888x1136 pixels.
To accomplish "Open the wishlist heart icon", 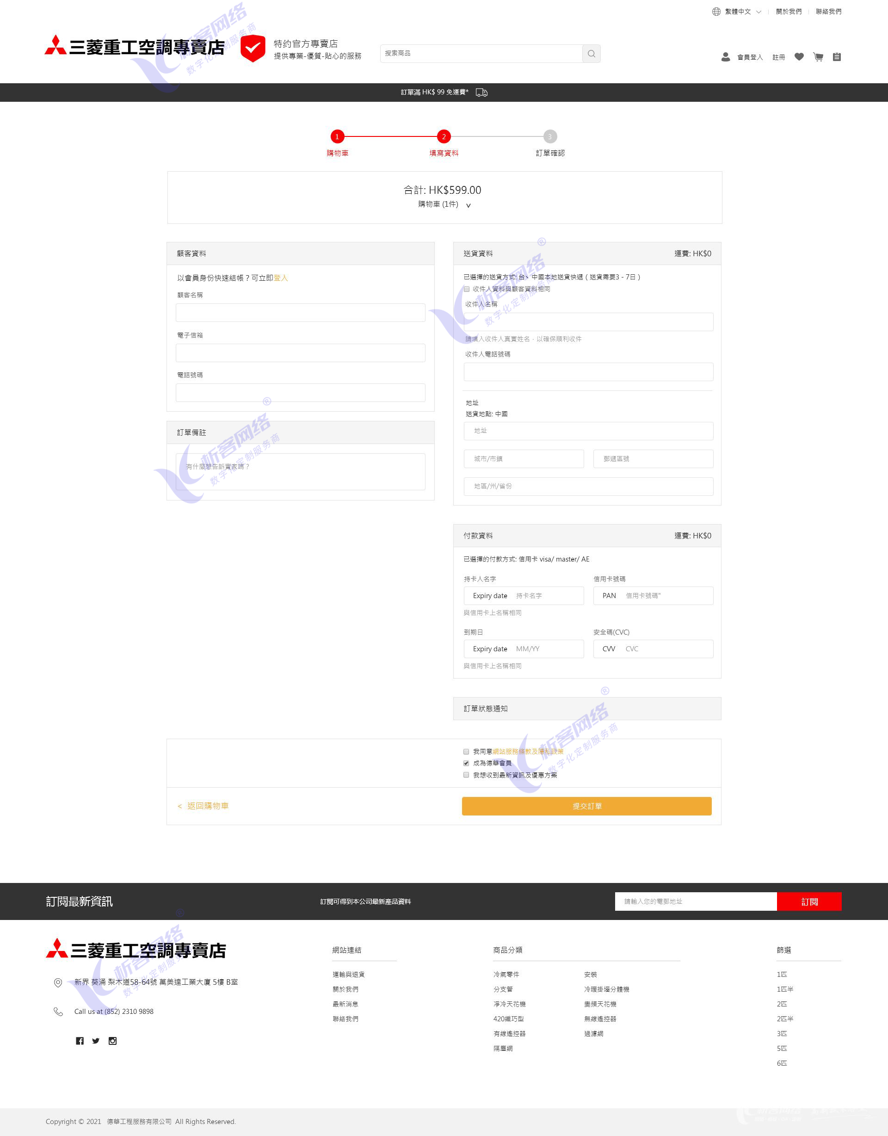I will (x=799, y=57).
